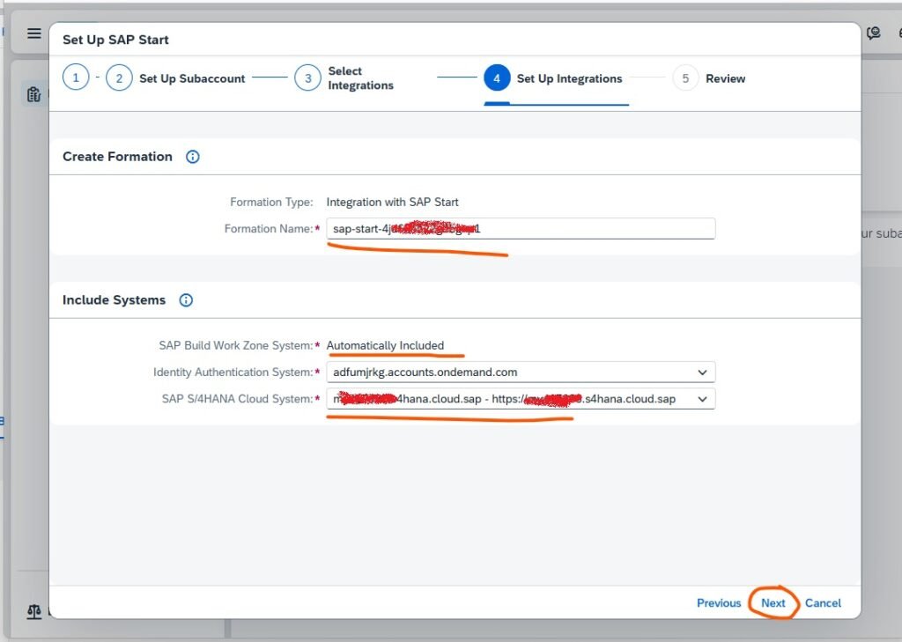Screen dimensions: 902x642
Task: Click the Set Up SAP Start dialog title
Action: coord(115,40)
